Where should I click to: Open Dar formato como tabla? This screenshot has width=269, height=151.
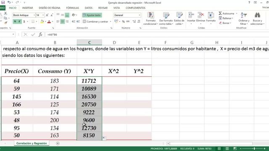click(x=166, y=18)
